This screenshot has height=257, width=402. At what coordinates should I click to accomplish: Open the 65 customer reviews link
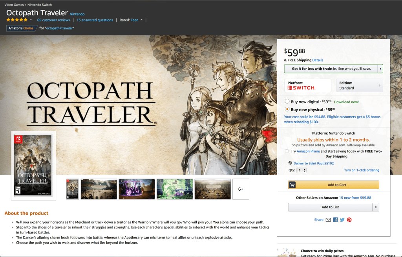click(53, 20)
